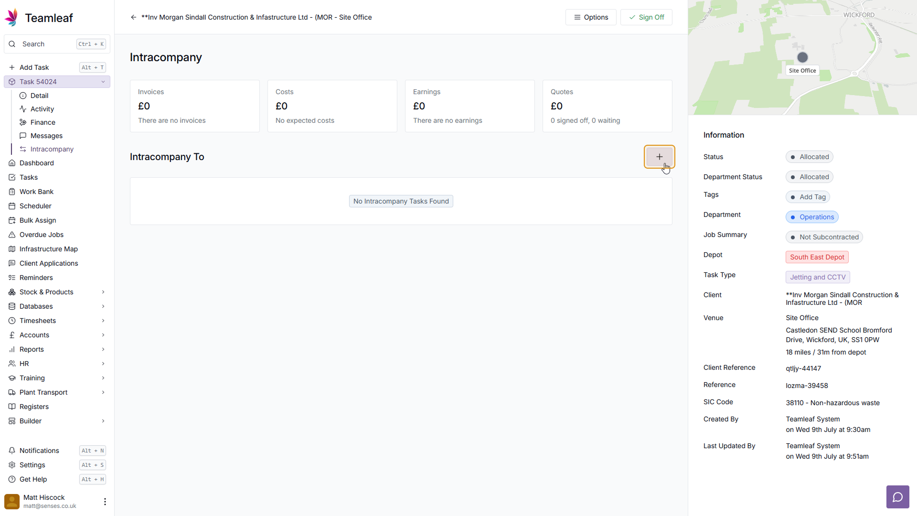Click the Costs summary card
Viewport: 917px width, 516px height.
point(332,106)
